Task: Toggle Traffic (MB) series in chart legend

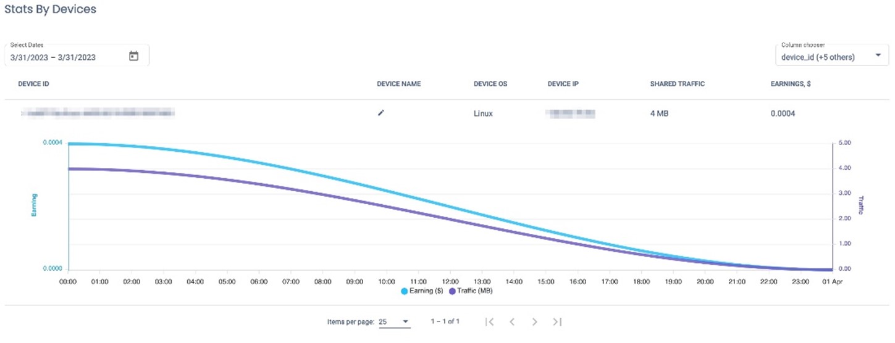Action: (x=470, y=291)
